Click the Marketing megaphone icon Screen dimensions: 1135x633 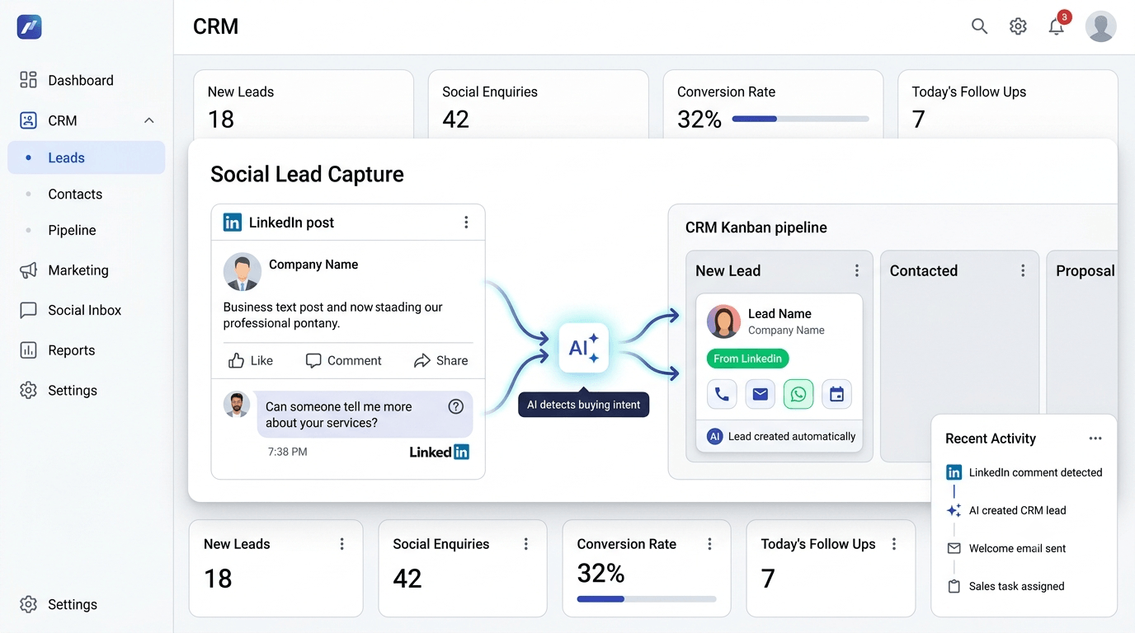pos(28,270)
